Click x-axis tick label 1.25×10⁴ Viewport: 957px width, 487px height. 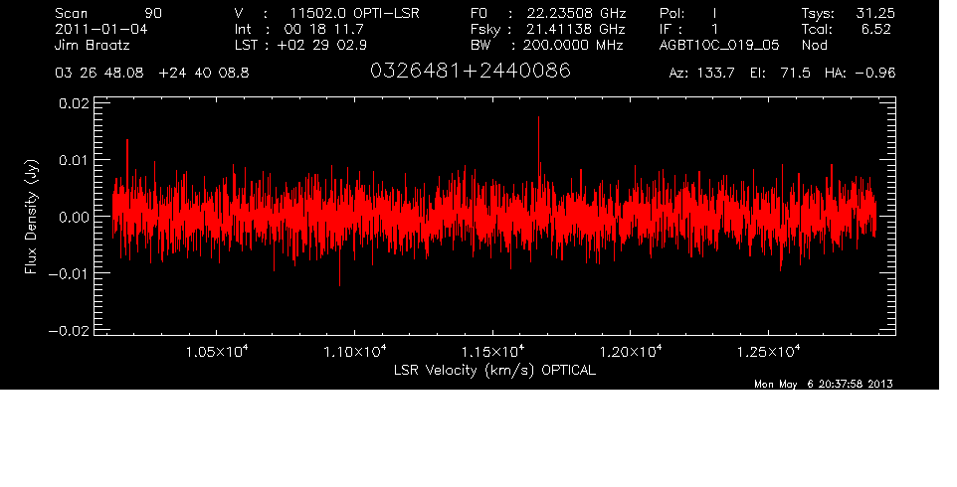pyautogui.click(x=768, y=352)
